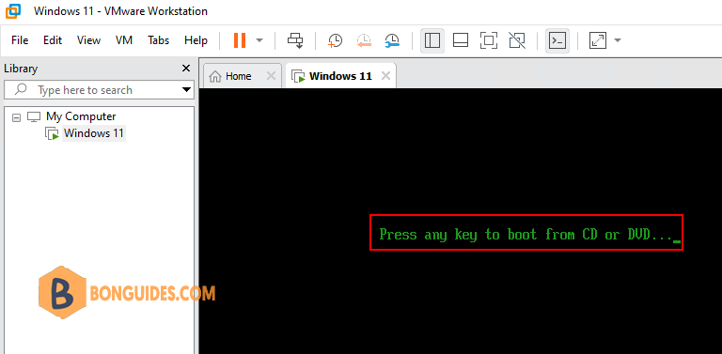This screenshot has width=722, height=354.
Task: Open the VM menu
Action: click(x=124, y=40)
